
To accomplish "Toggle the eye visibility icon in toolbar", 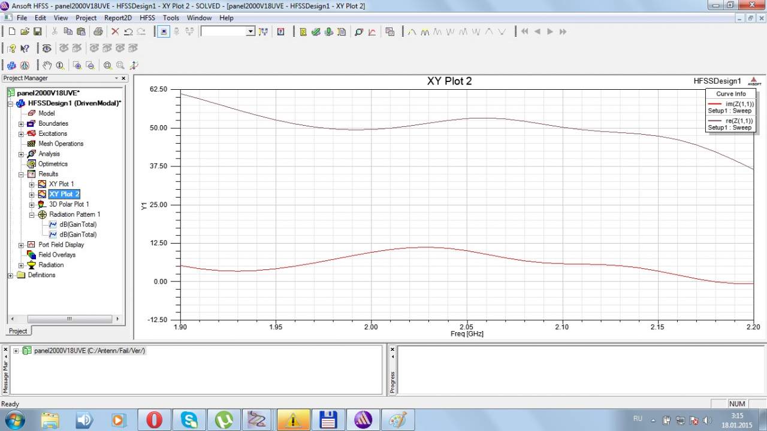I will 46,48.
